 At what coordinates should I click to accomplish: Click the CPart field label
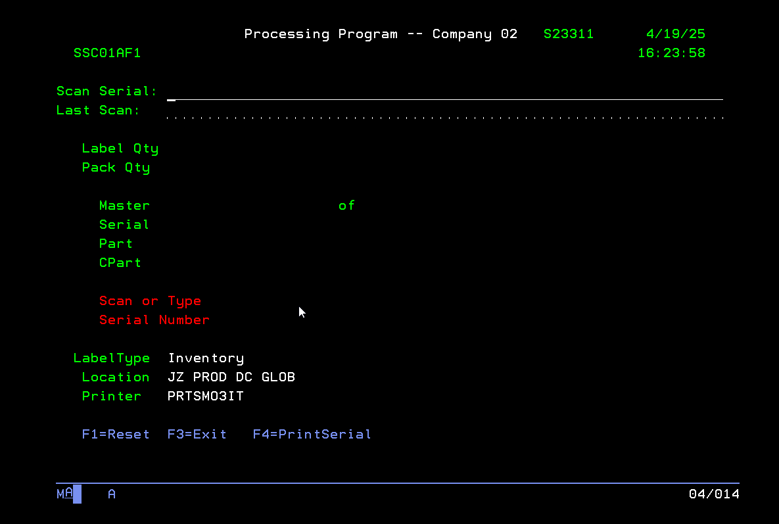120,263
